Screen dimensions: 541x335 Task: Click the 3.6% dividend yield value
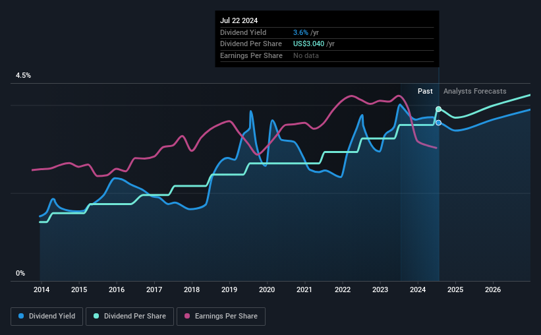300,32
